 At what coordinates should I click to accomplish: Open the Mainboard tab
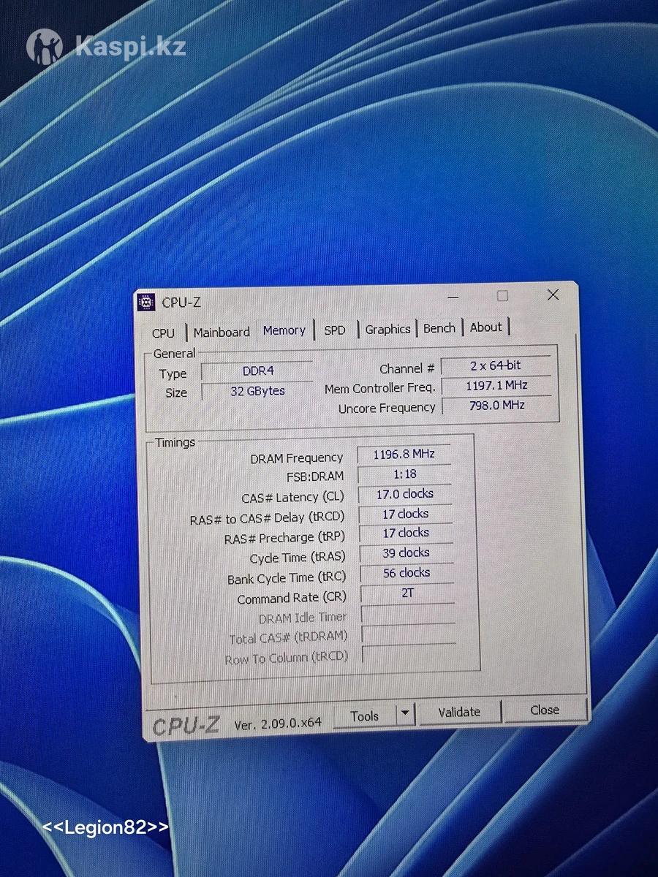pyautogui.click(x=222, y=332)
